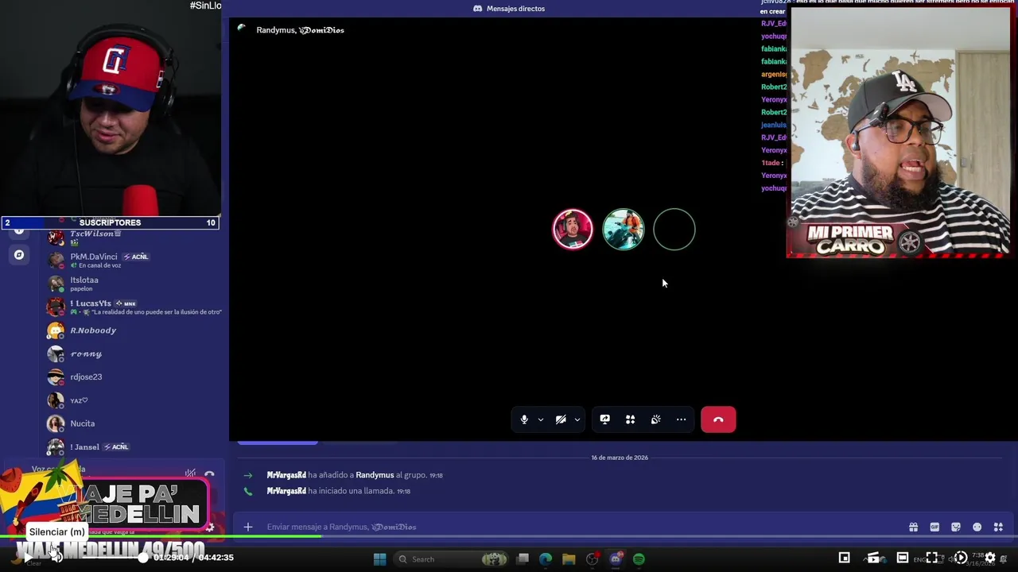Switch video to theater mode
1018x572 pixels.
click(x=903, y=558)
